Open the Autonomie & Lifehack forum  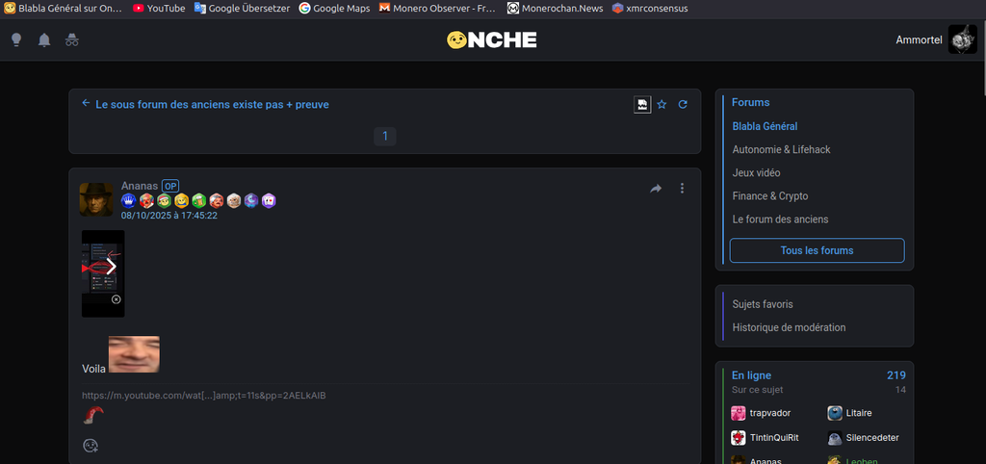[x=782, y=149]
